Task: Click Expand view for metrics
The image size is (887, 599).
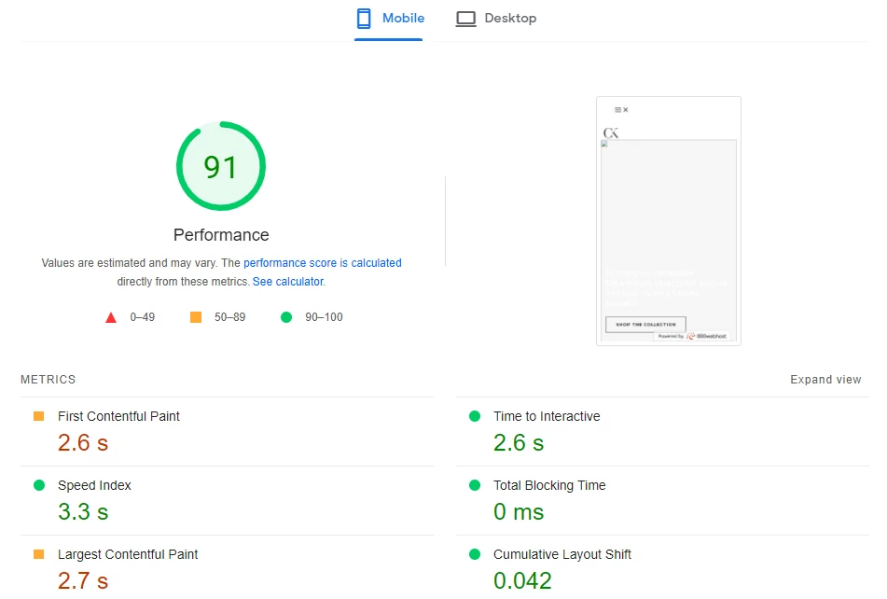Action: pyautogui.click(x=825, y=380)
